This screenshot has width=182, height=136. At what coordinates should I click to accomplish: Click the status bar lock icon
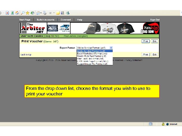tap(163, 124)
